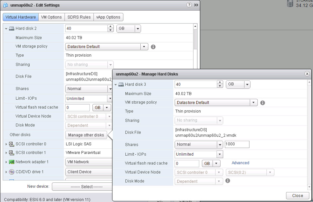Image resolution: width=313 pixels, height=202 pixels.
Task: Collapse the Hard disk 2 section
Action: [x=6, y=29]
